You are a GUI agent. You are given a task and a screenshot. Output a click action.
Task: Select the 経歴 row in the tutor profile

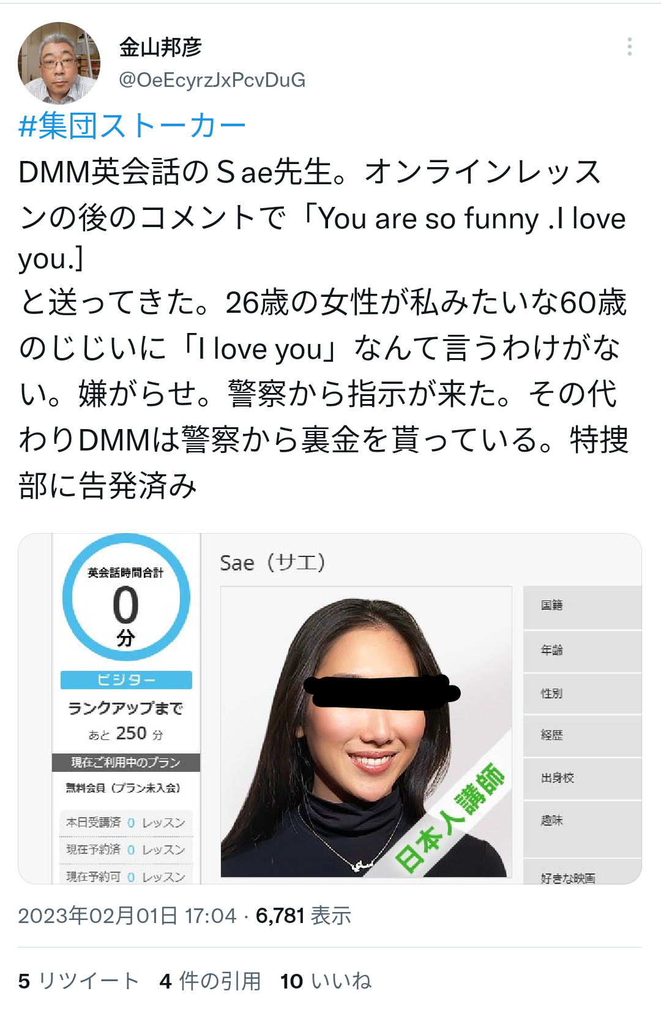click(x=582, y=736)
